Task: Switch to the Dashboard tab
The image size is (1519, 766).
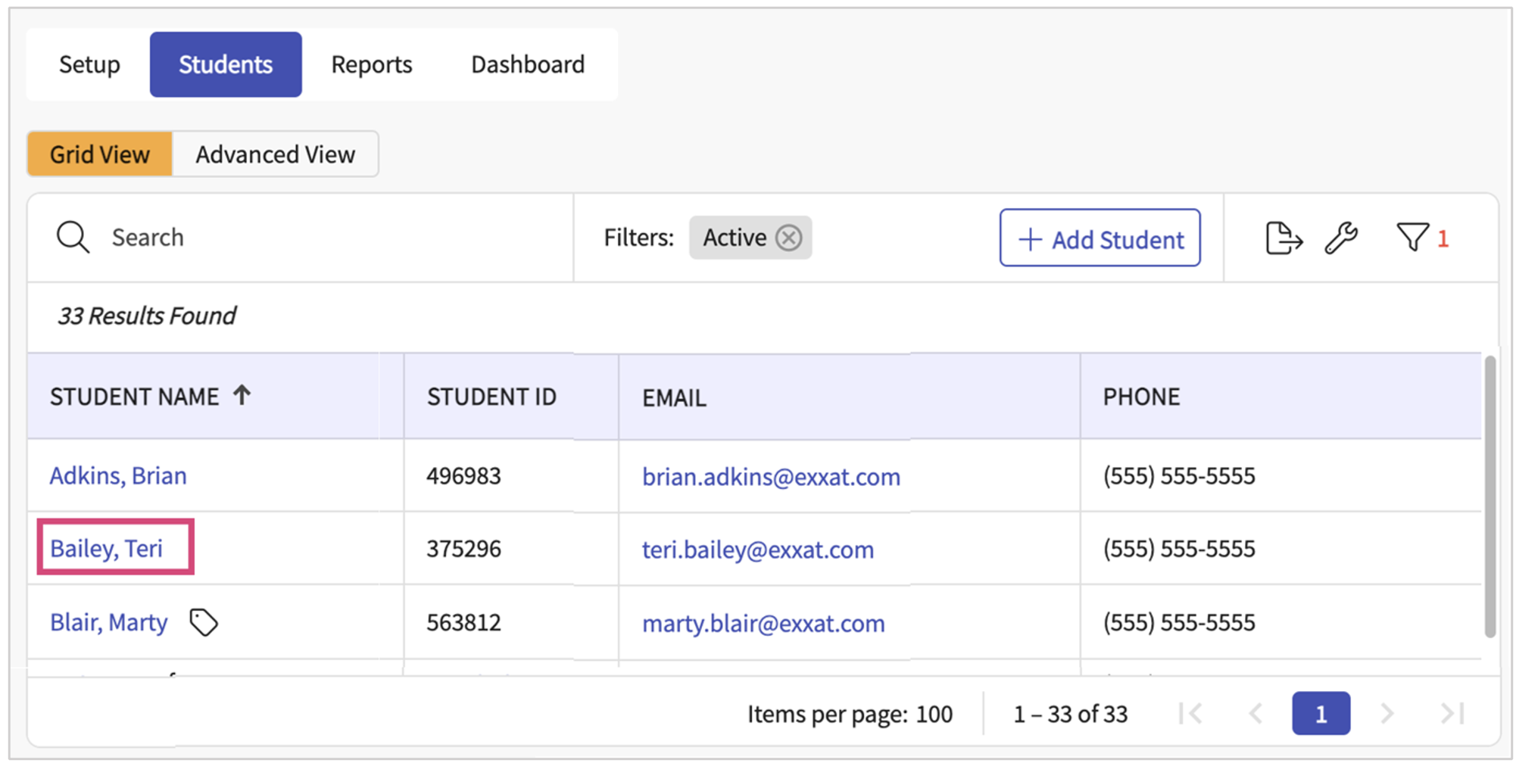Action: click(528, 65)
